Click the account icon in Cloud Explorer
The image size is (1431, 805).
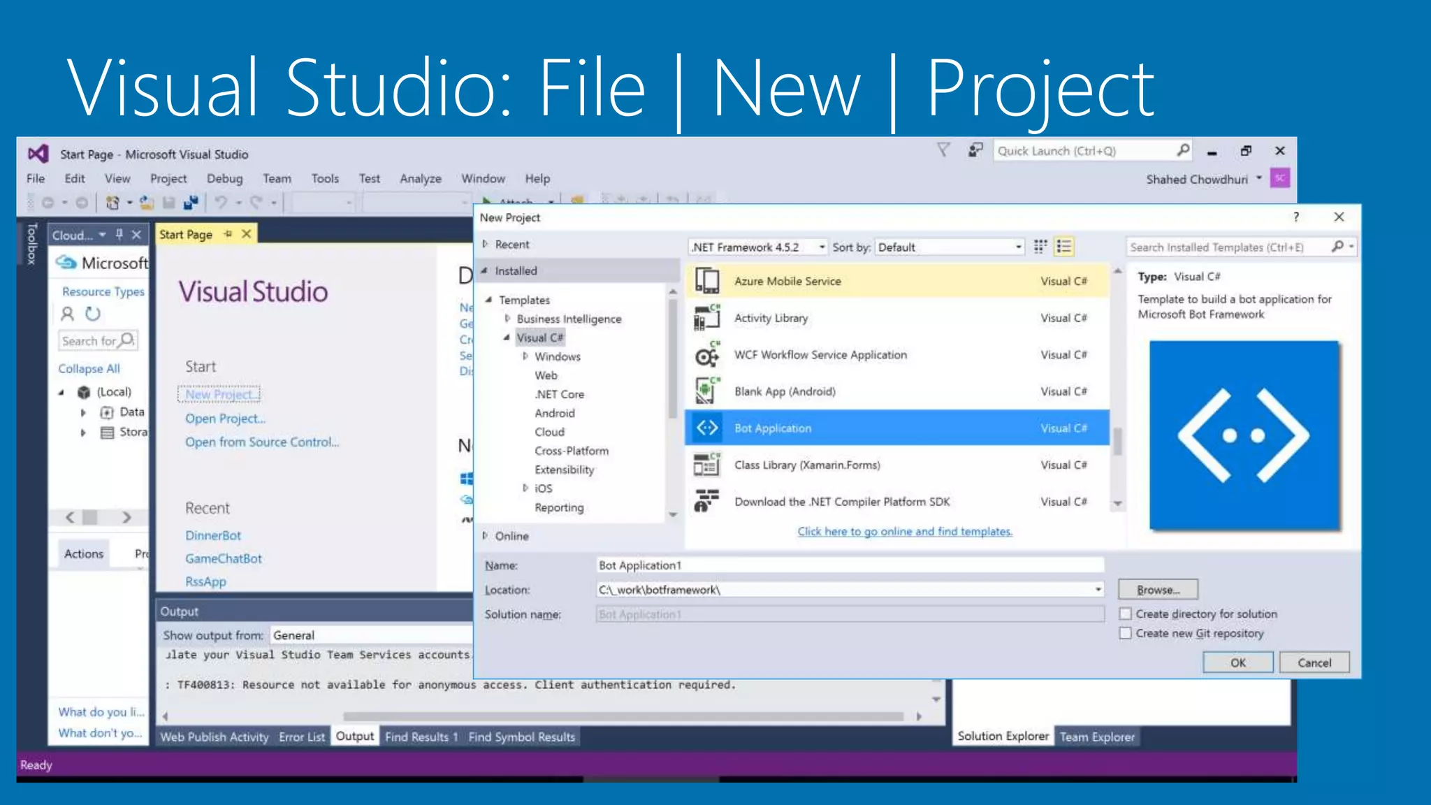(x=67, y=314)
